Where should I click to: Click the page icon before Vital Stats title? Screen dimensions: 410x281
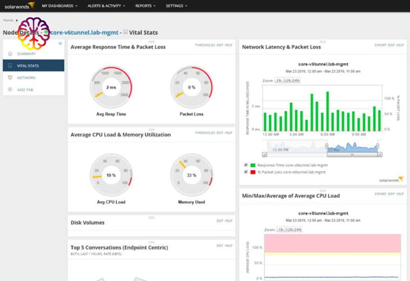125,32
